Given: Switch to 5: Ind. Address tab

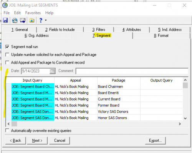Looking at the screenshot, I should point(170,30).
